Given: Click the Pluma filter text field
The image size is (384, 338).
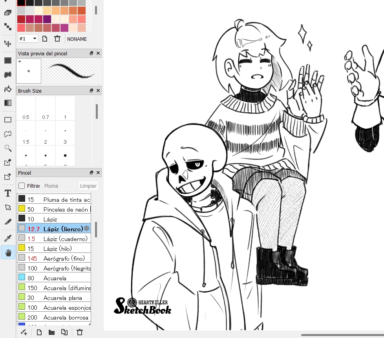Looking at the screenshot, I should tap(59, 186).
